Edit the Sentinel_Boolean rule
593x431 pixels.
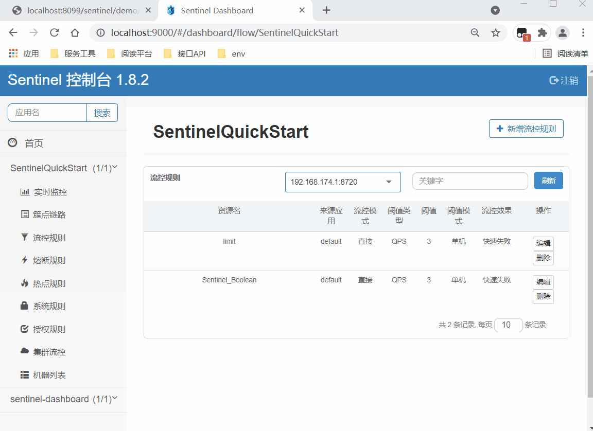point(543,282)
